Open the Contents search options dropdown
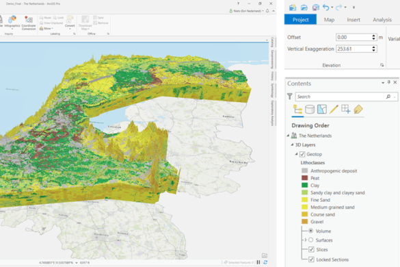The image size is (400, 267). 395,97
